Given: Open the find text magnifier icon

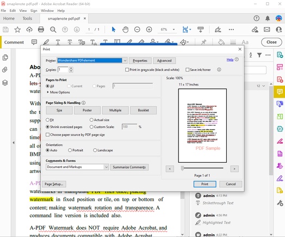Looking at the screenshot, I should [53, 29].
